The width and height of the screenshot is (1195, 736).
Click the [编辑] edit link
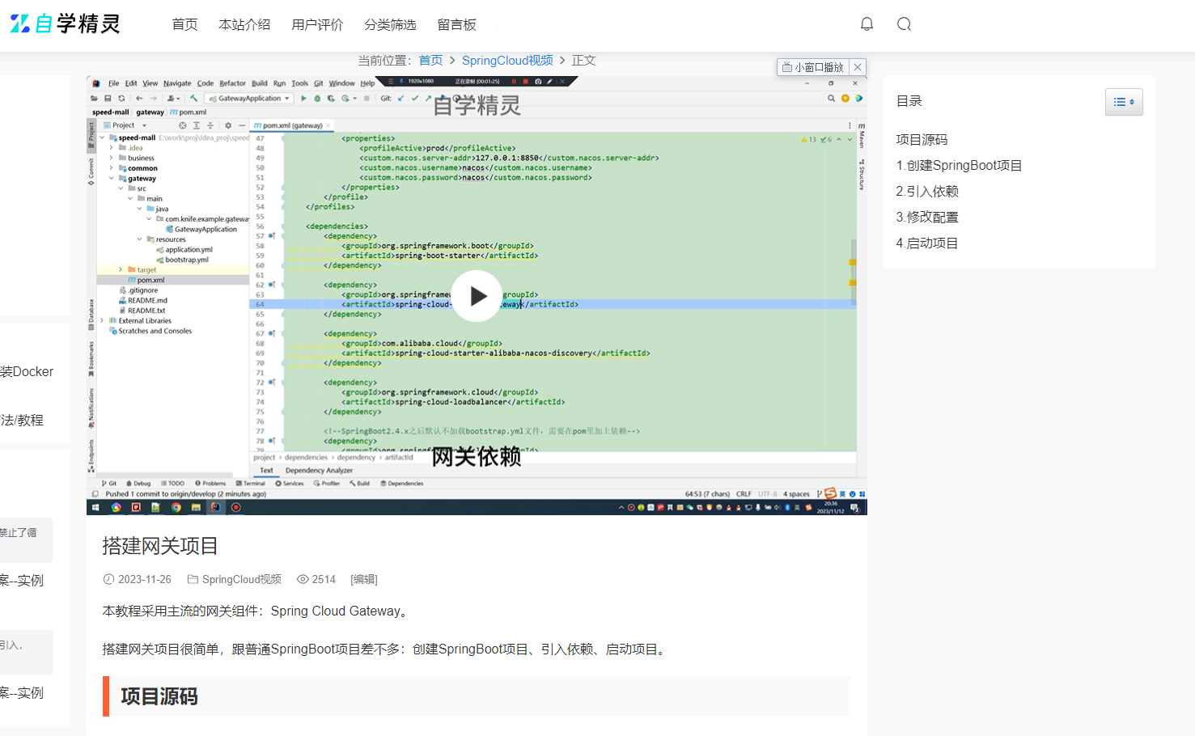(x=364, y=579)
